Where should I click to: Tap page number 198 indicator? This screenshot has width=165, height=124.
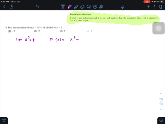tap(161, 99)
